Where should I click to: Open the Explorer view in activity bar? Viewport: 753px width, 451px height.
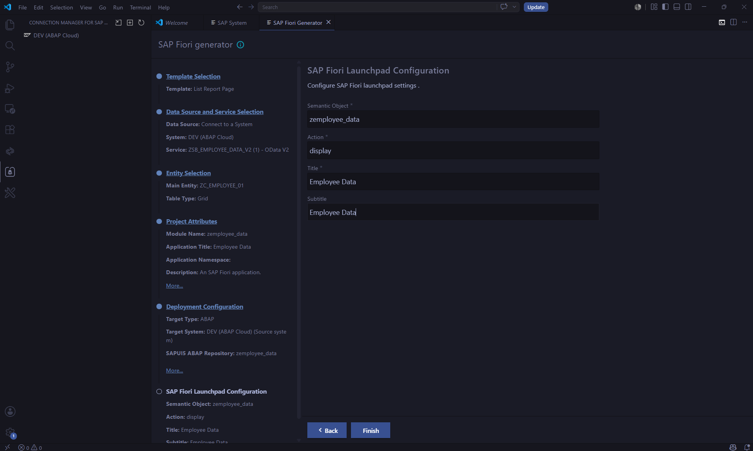coord(10,25)
